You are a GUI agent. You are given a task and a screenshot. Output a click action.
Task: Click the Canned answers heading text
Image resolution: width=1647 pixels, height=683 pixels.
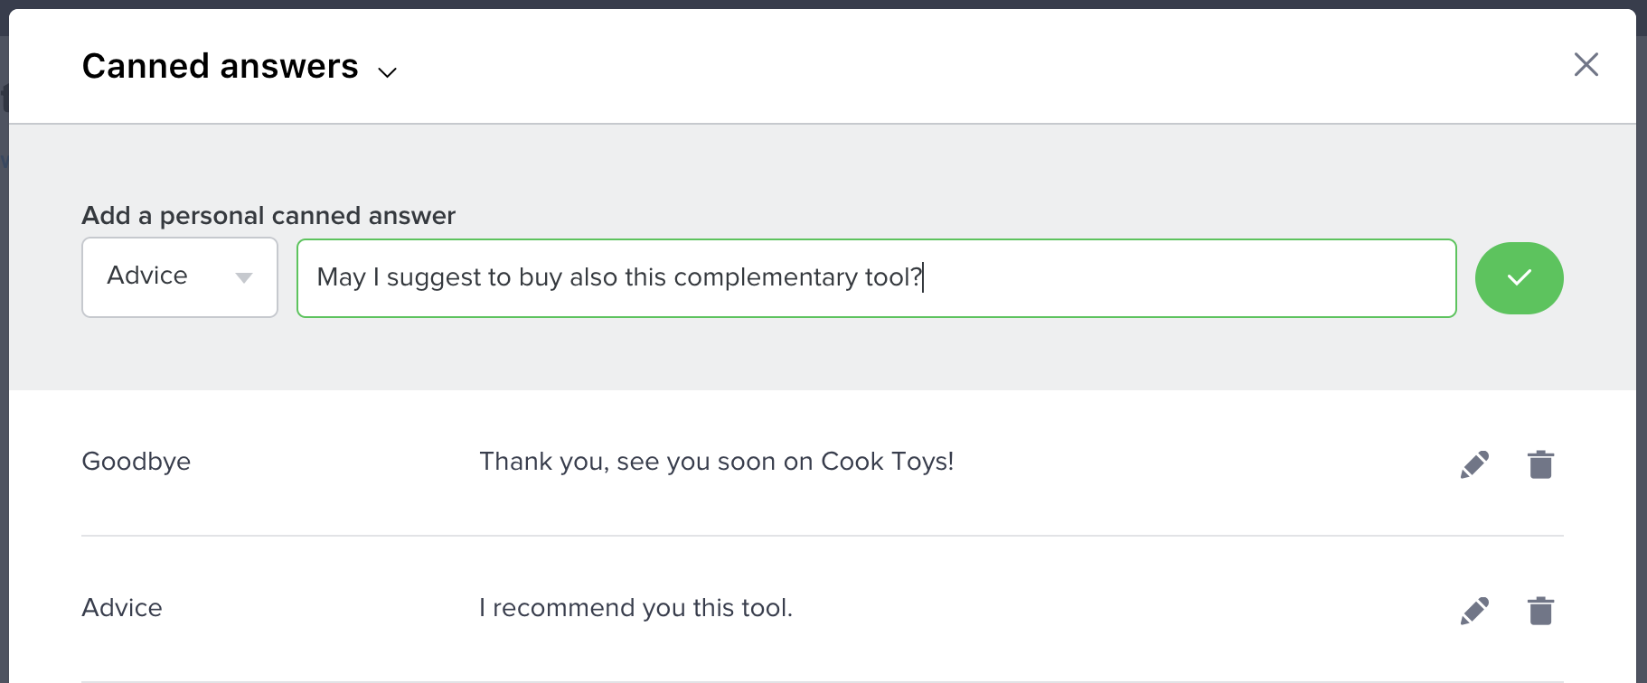tap(220, 67)
